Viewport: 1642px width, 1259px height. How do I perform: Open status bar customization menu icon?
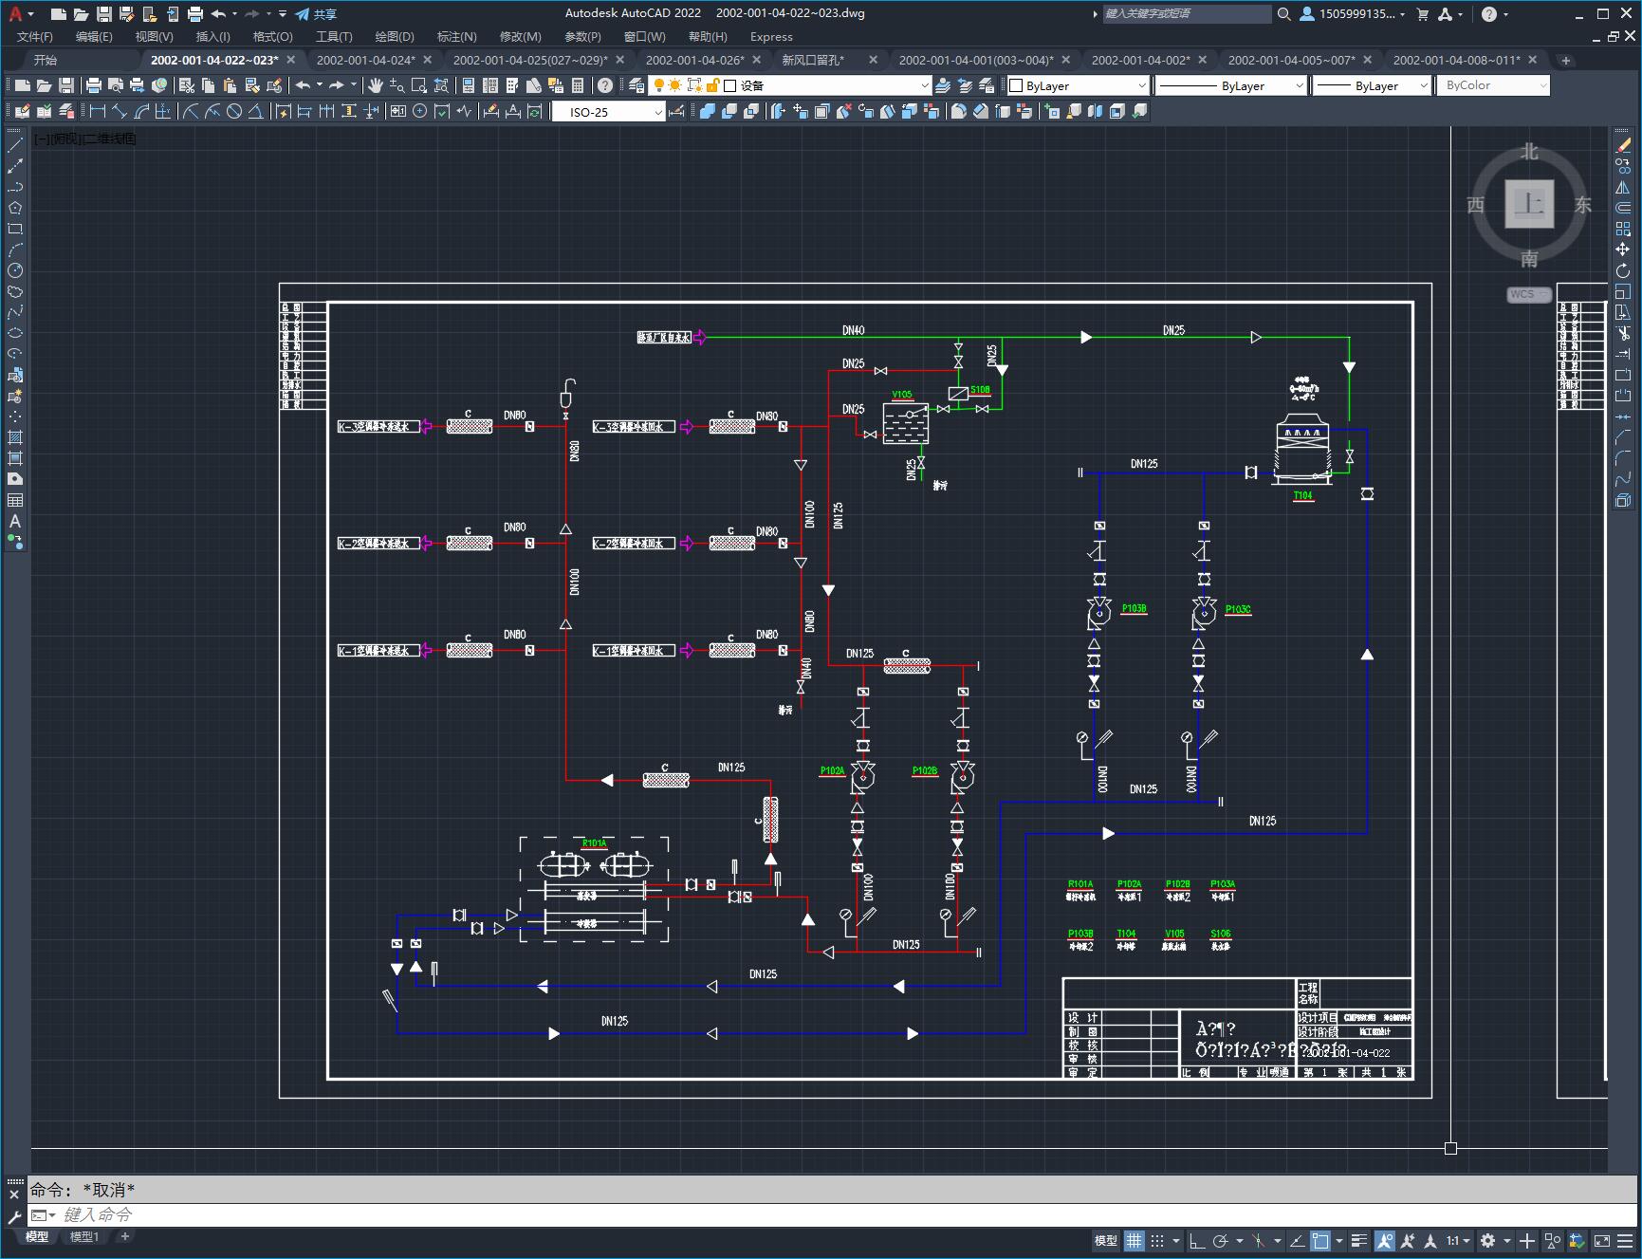1627,1241
